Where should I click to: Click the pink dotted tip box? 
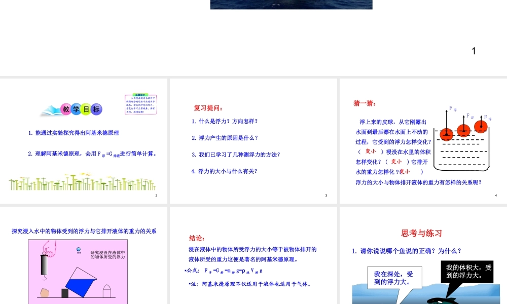[140, 104]
